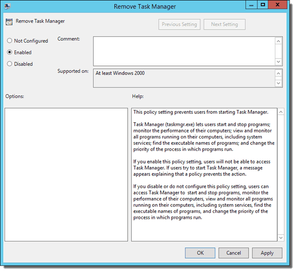Click the Comment box scroll up arrow
The height and width of the screenshot is (272, 296).
pyautogui.click(x=278, y=41)
